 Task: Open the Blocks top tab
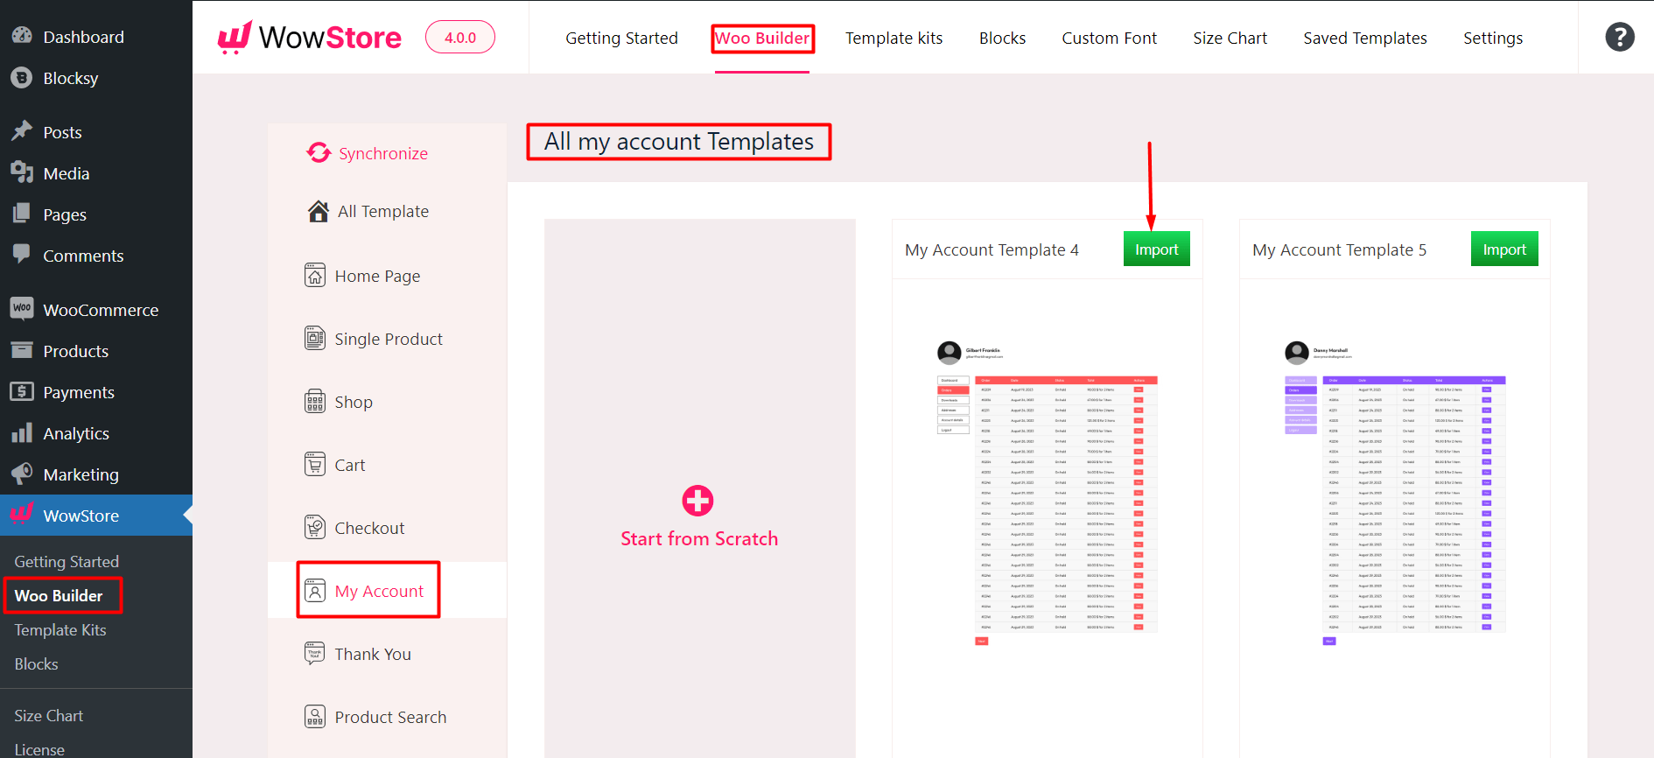coord(1002,38)
